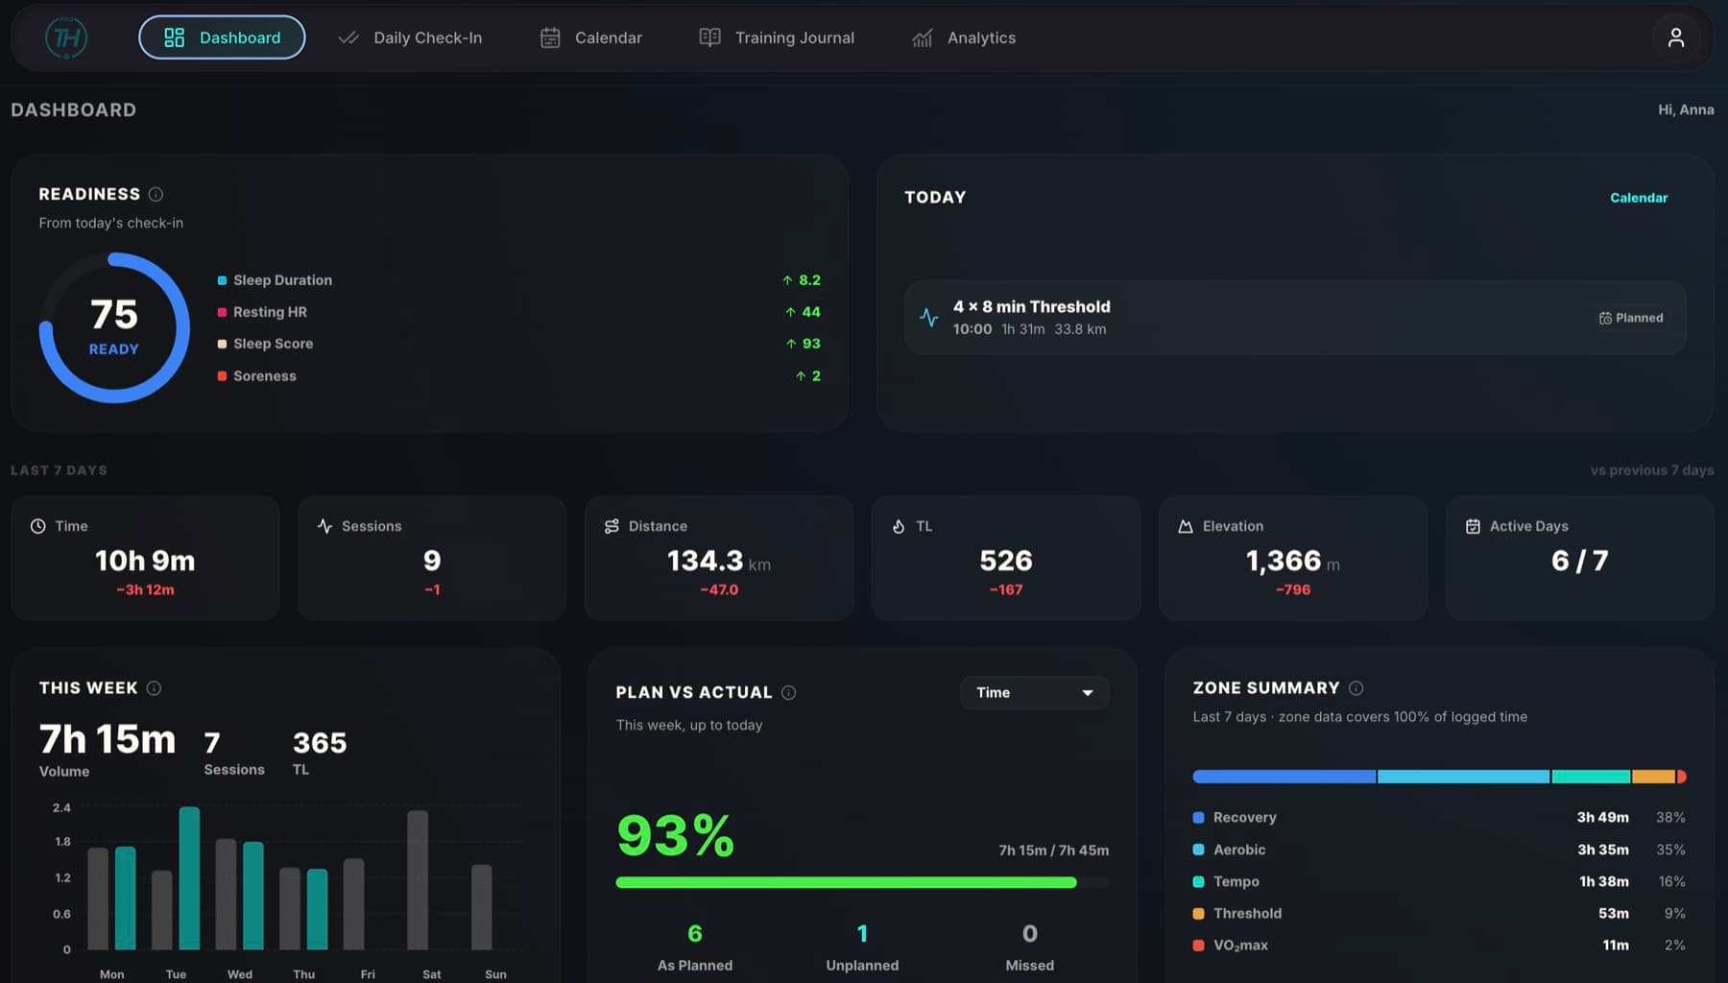Click the 93% plan progress bar
The width and height of the screenshot is (1728, 983).
862,882
